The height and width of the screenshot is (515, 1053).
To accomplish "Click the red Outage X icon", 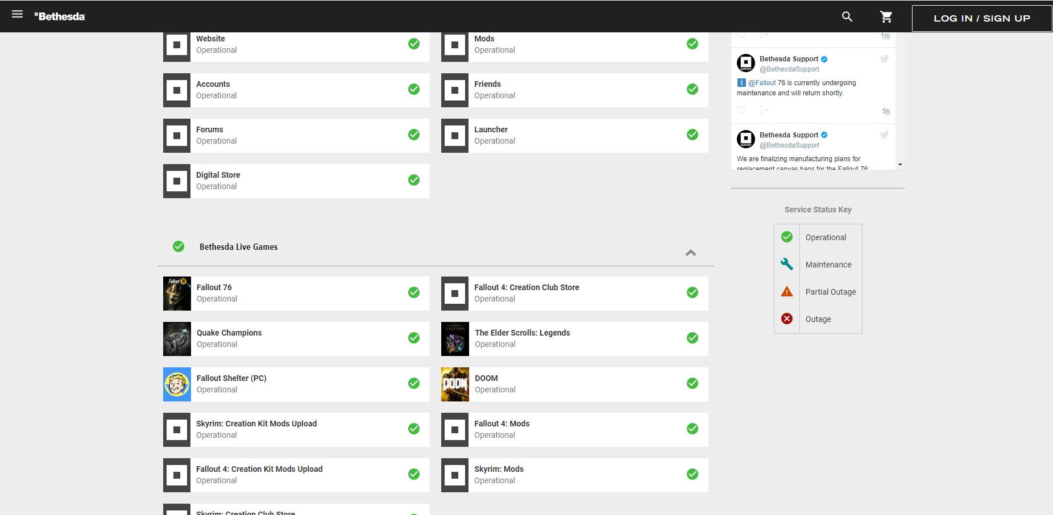I will point(787,319).
